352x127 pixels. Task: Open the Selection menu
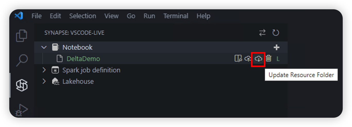[x=82, y=16]
